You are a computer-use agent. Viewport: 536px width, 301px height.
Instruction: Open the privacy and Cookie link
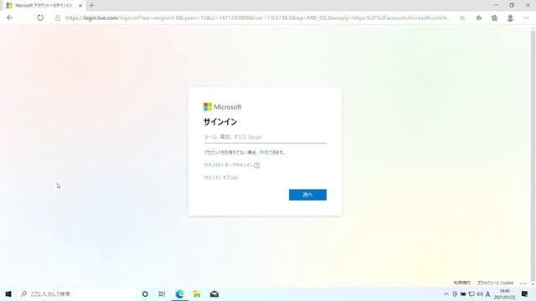click(x=495, y=283)
